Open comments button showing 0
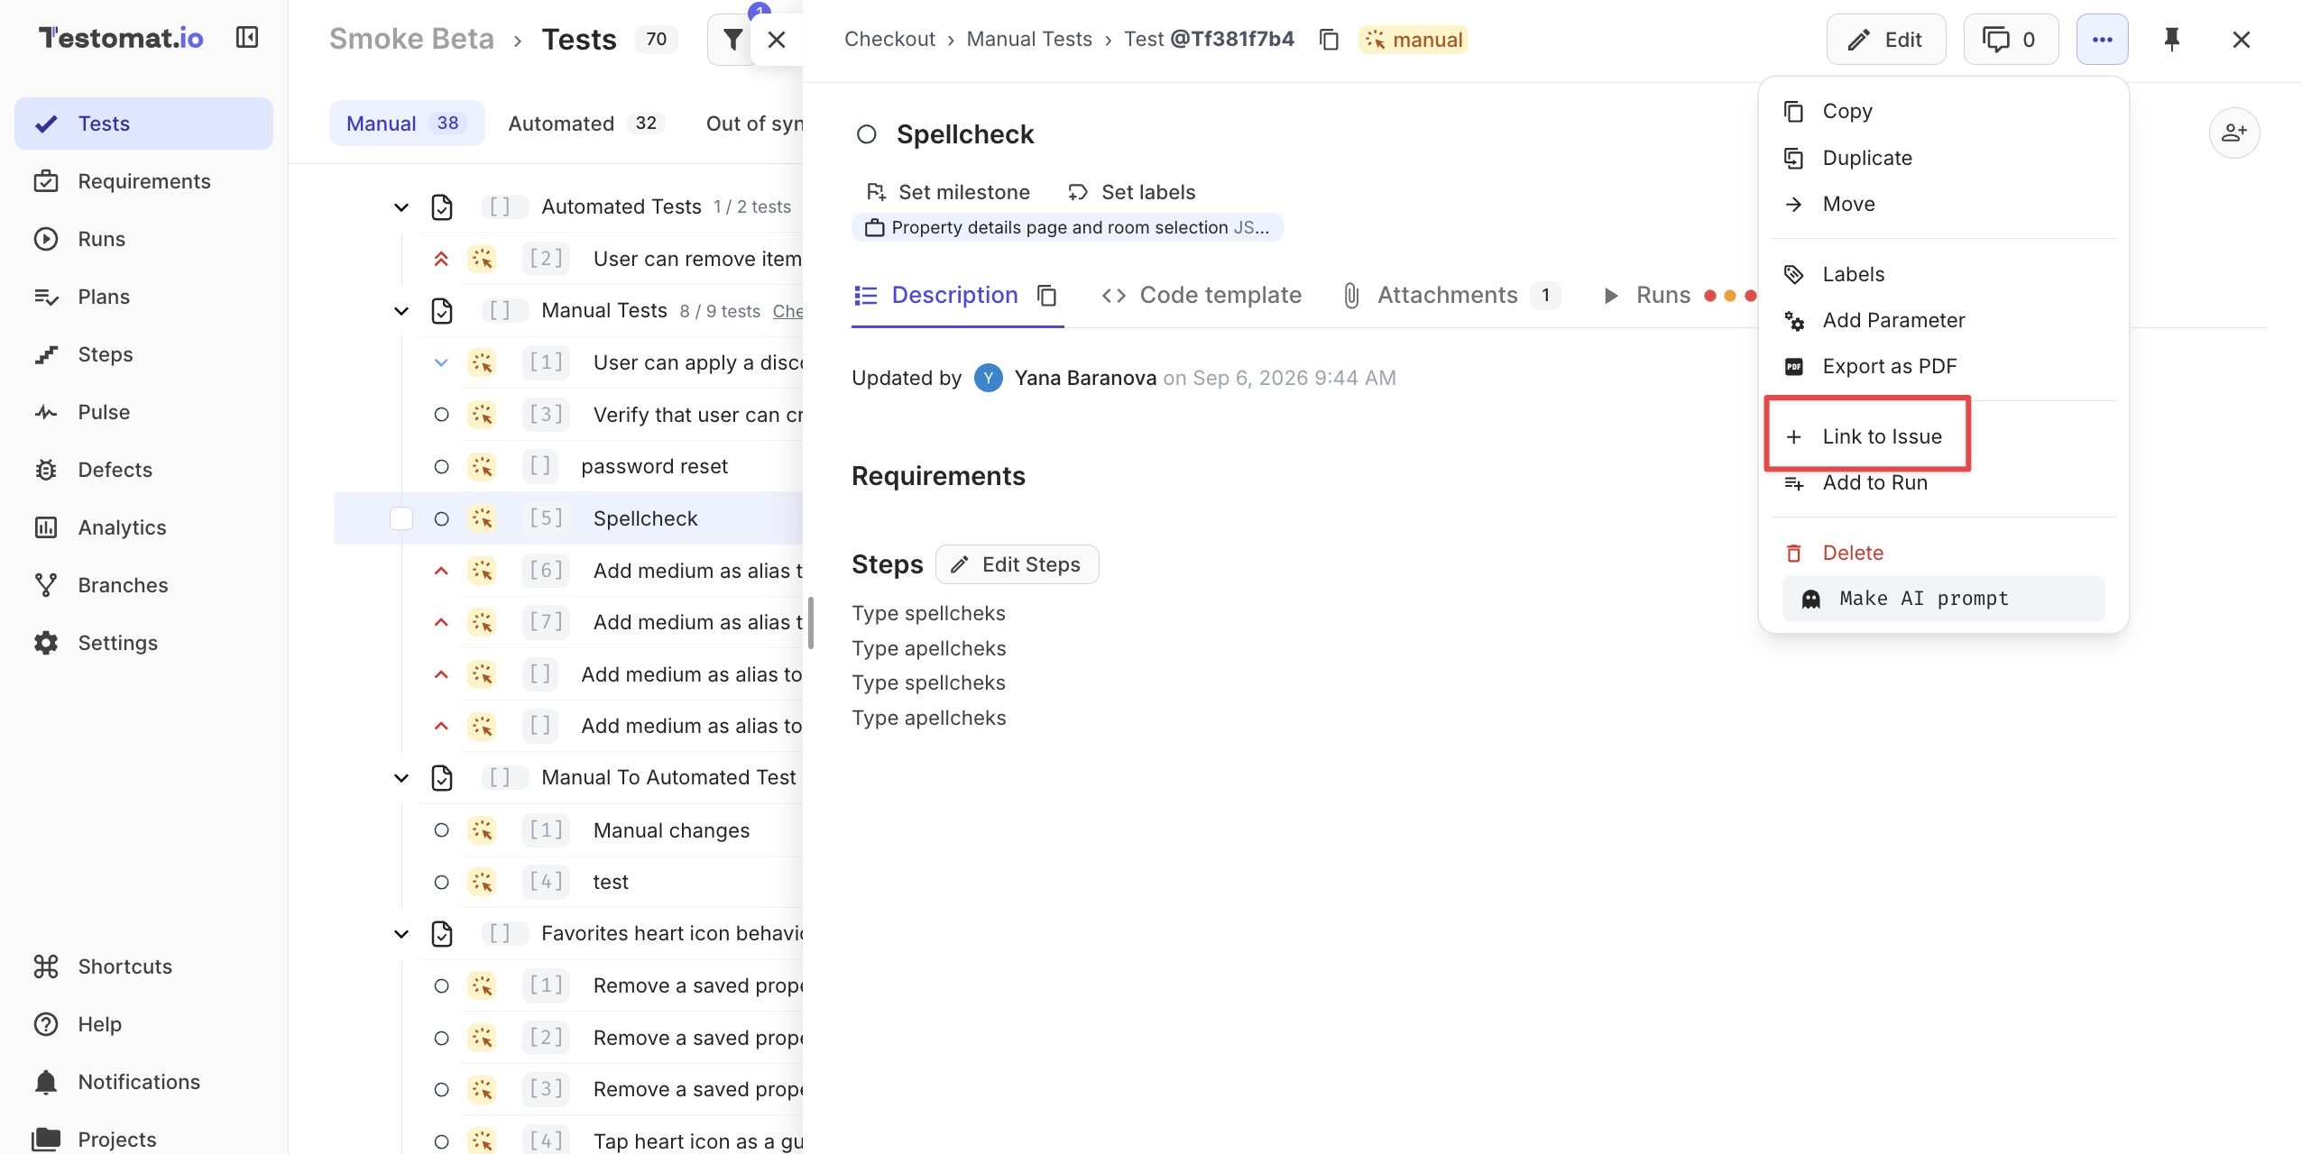2302x1154 pixels. click(2010, 40)
